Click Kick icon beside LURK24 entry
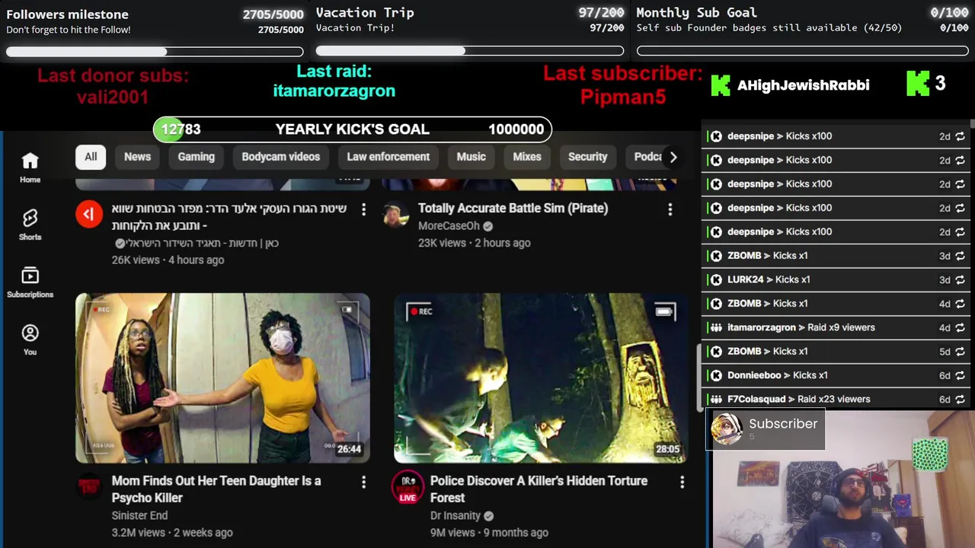This screenshot has height=548, width=975. (x=716, y=279)
